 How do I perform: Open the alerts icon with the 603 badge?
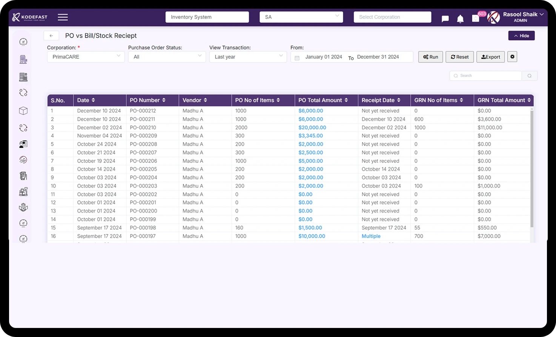[x=476, y=18]
